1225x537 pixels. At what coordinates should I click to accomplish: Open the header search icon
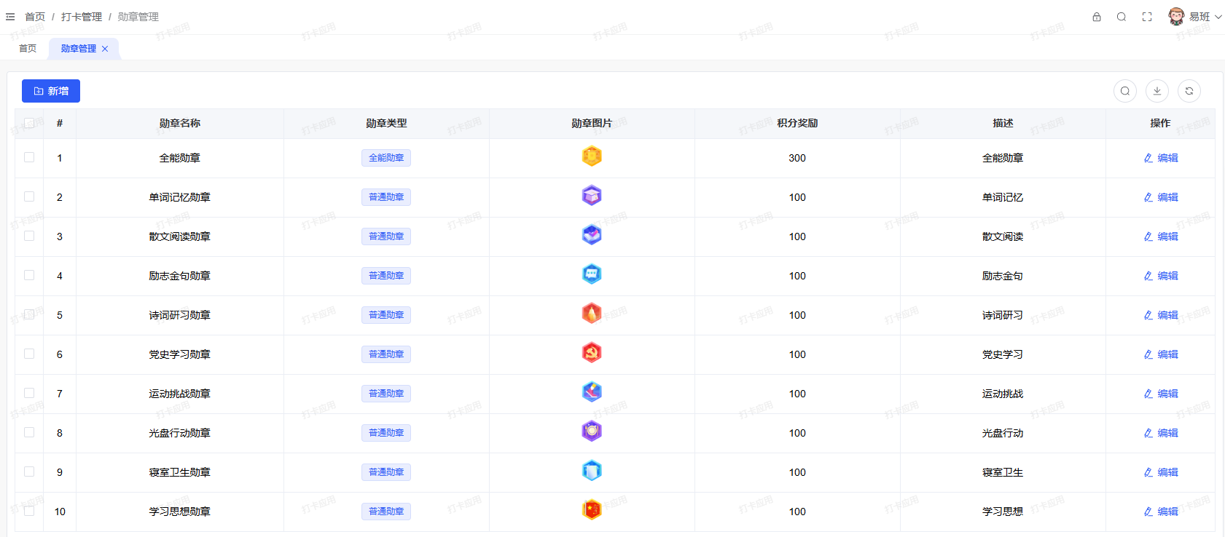point(1122,17)
